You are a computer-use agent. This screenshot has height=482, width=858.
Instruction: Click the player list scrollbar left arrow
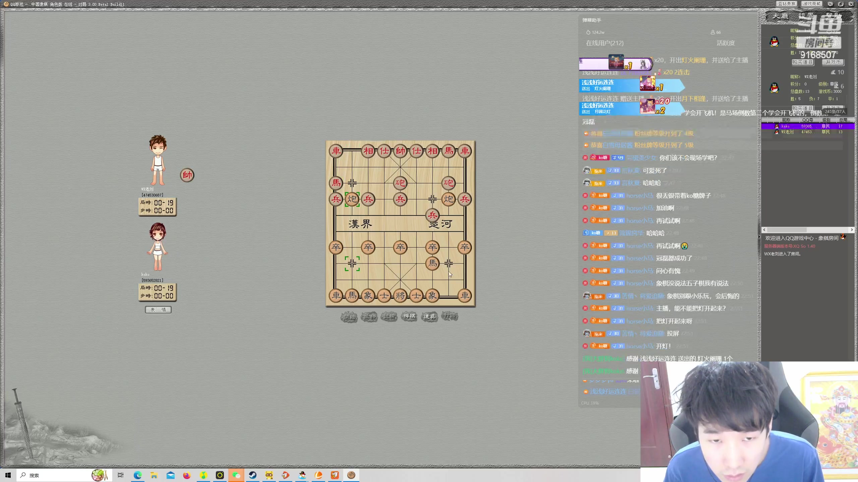click(x=764, y=230)
